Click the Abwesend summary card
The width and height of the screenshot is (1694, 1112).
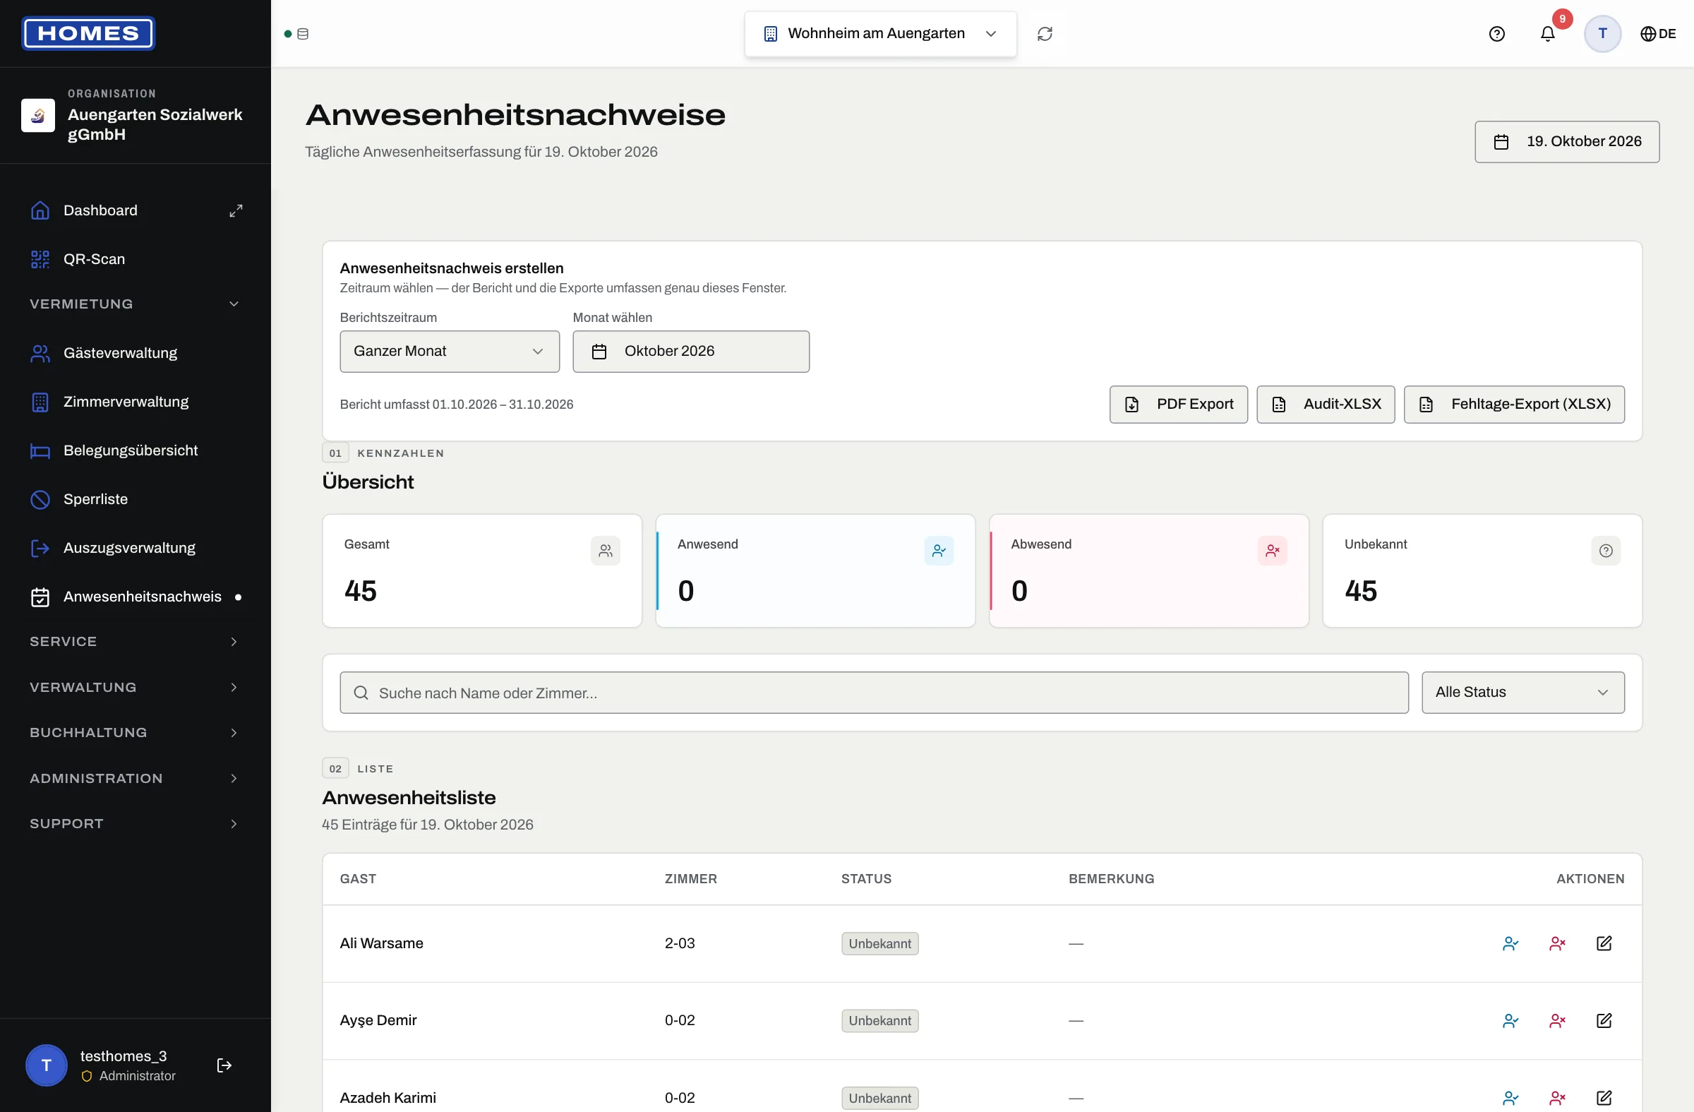pyautogui.click(x=1148, y=570)
